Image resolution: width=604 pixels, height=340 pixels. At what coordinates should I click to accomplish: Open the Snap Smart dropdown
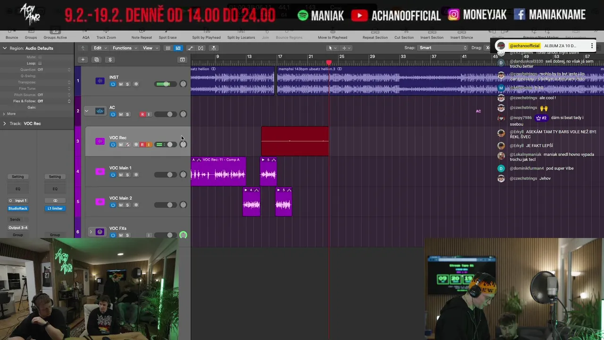click(443, 48)
